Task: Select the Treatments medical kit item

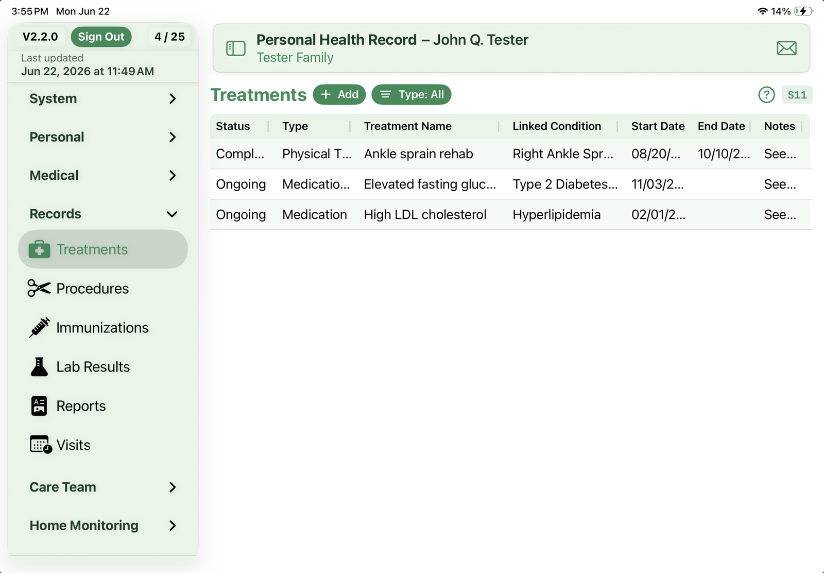Action: tap(103, 249)
